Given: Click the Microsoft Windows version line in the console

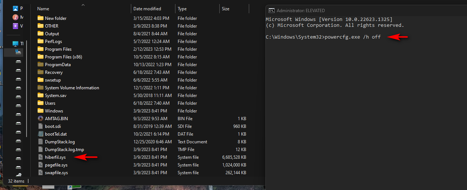Looking at the screenshot, I should click(x=329, y=19).
